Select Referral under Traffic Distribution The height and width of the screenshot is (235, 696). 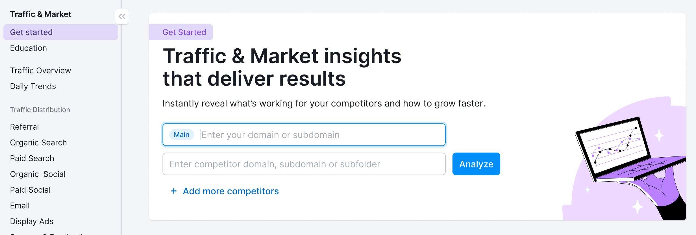click(24, 127)
